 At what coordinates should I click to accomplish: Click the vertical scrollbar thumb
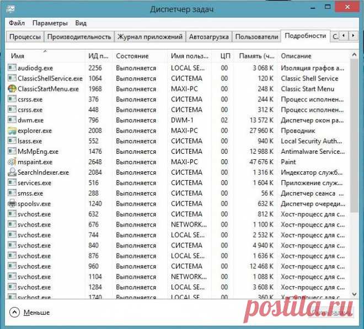coord(354,136)
